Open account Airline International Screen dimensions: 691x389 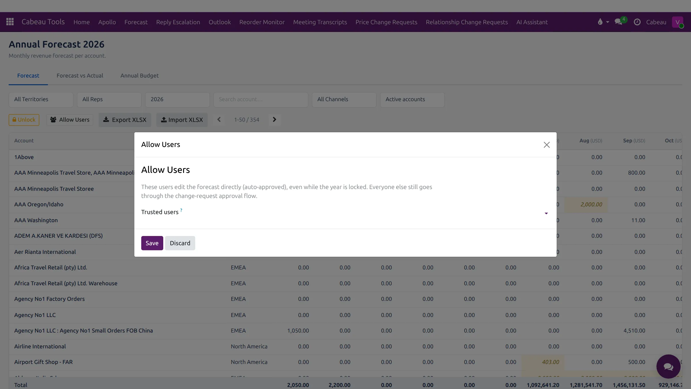(40, 346)
